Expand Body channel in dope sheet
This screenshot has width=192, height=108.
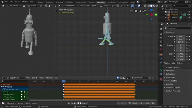point(3,92)
